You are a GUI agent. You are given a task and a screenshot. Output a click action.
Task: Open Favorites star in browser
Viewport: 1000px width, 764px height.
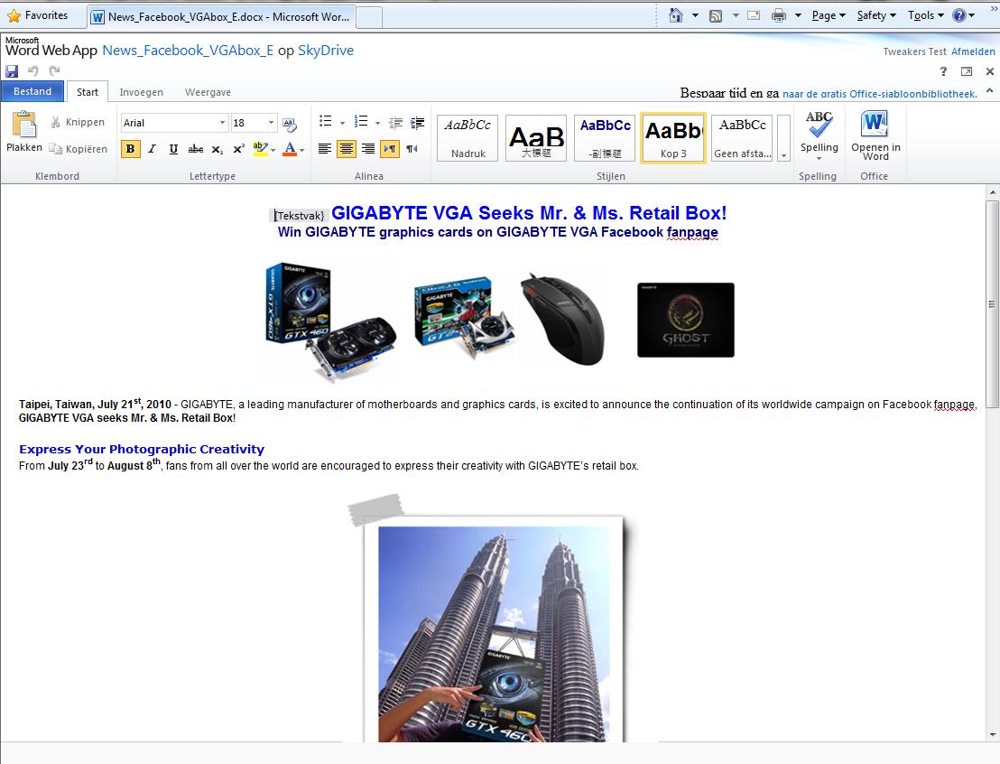click(x=38, y=15)
